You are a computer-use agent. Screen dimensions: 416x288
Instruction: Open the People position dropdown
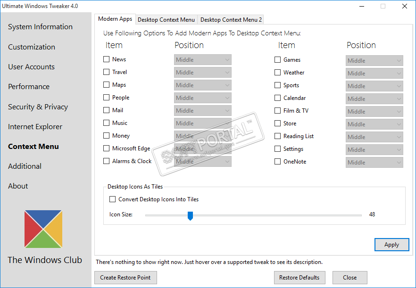coord(203,98)
